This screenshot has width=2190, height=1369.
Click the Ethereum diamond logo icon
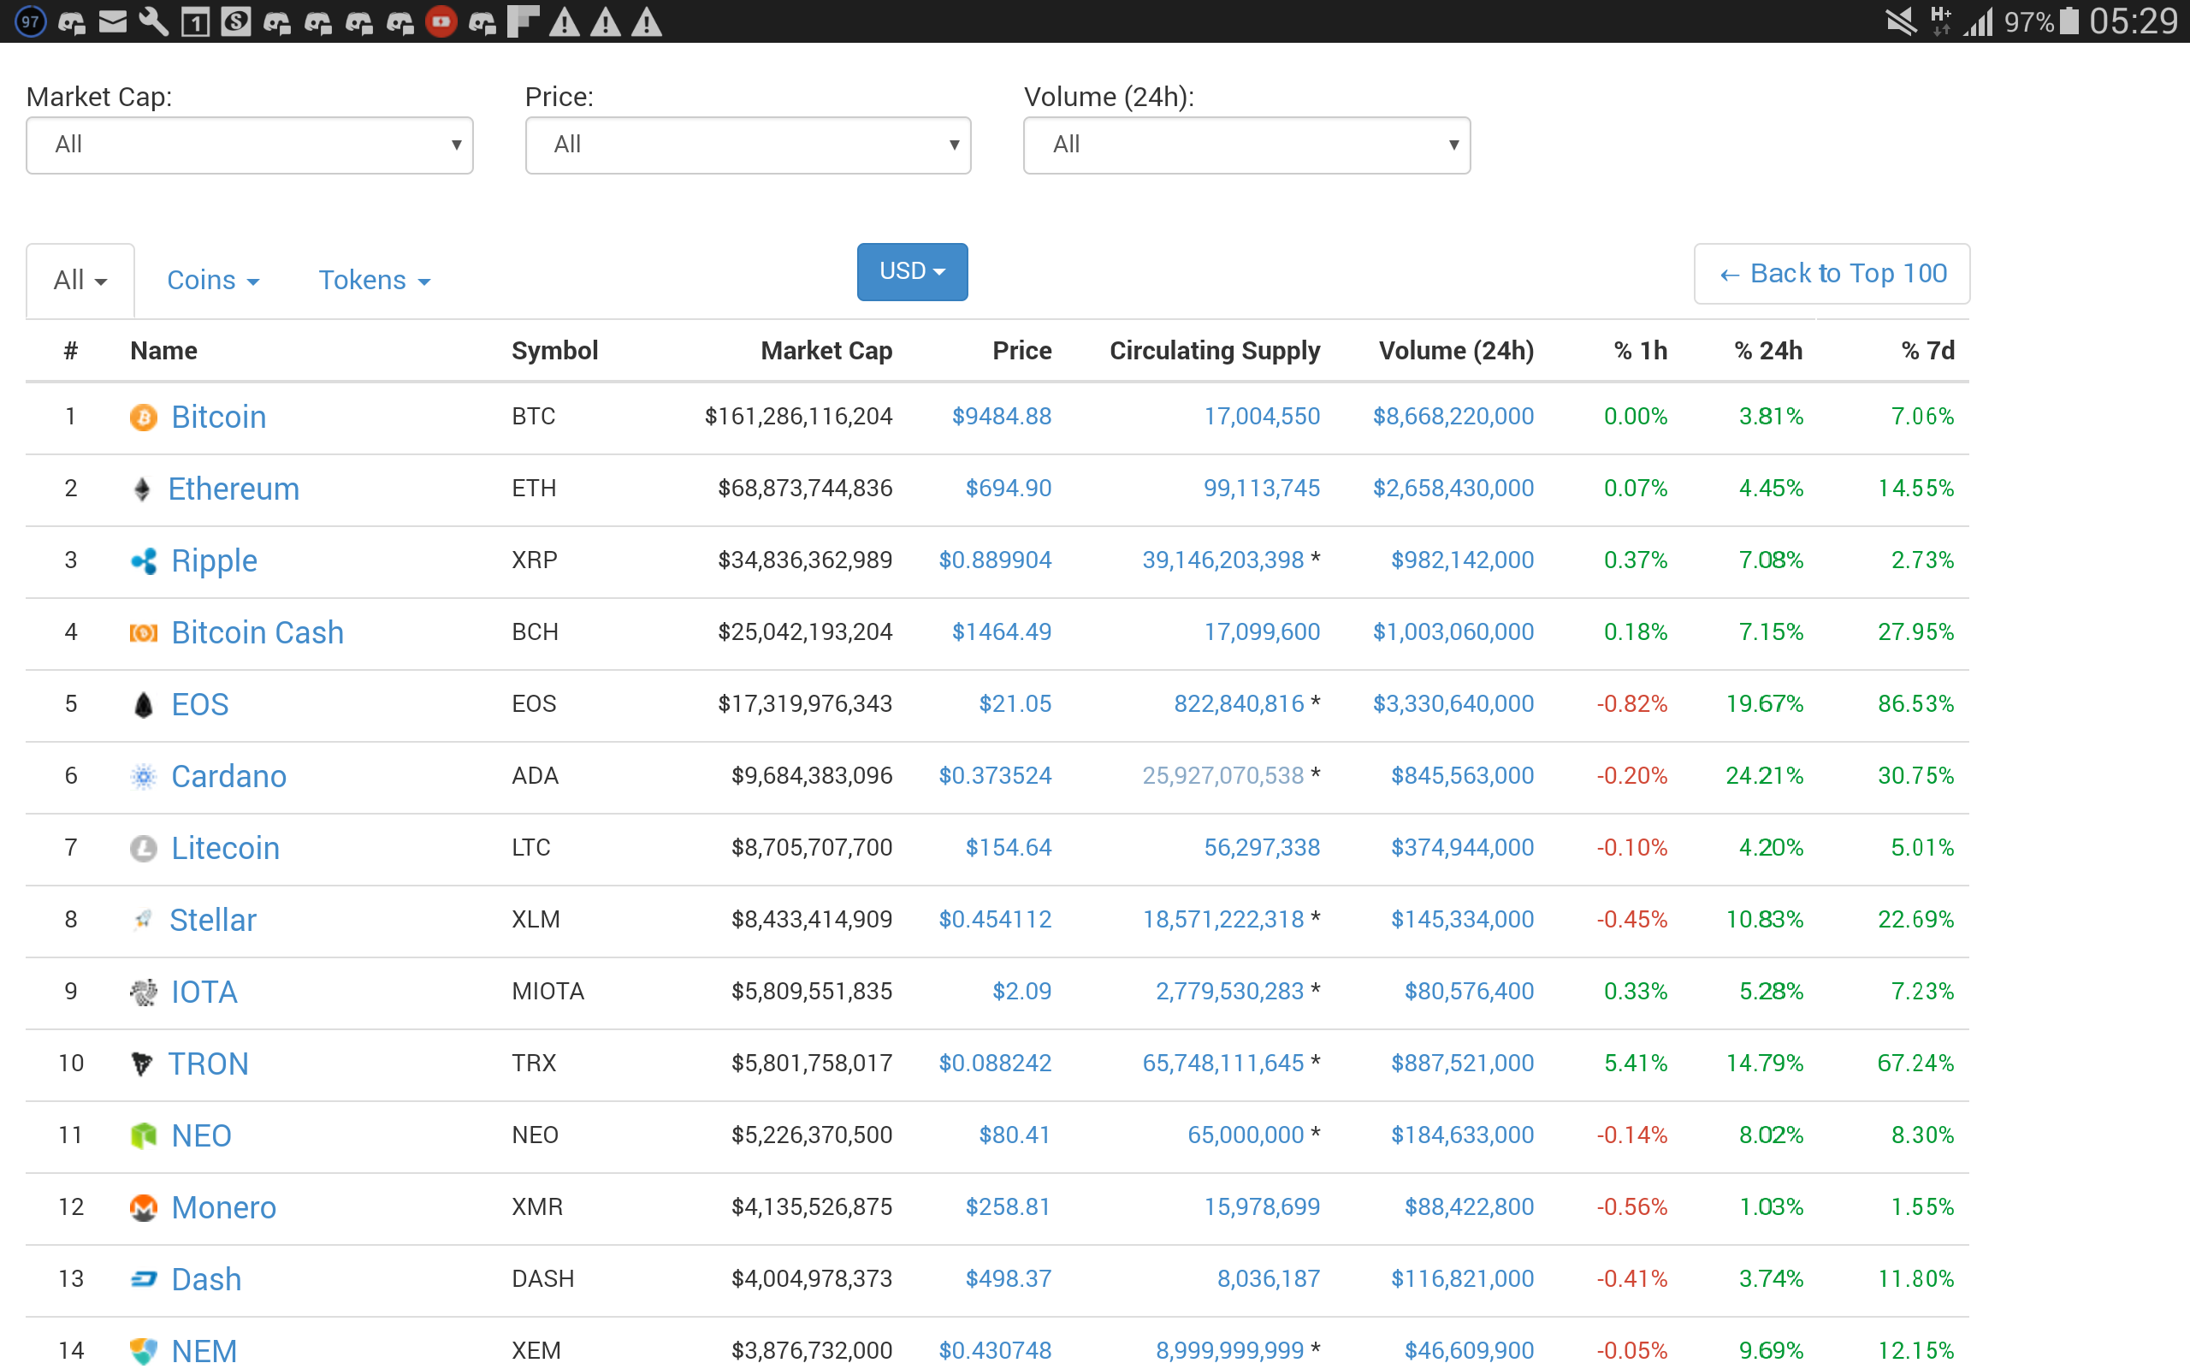pyautogui.click(x=142, y=489)
